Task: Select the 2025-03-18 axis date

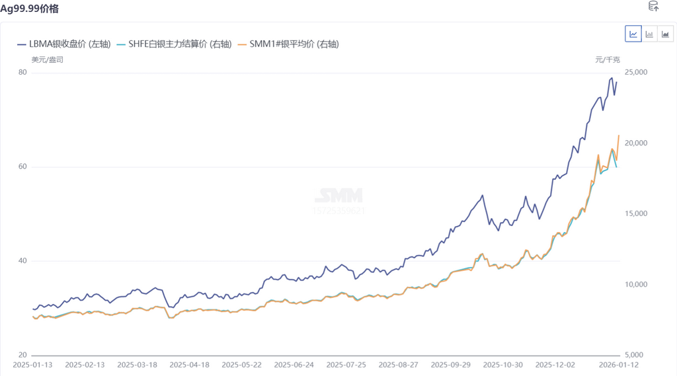Action: click(x=137, y=365)
